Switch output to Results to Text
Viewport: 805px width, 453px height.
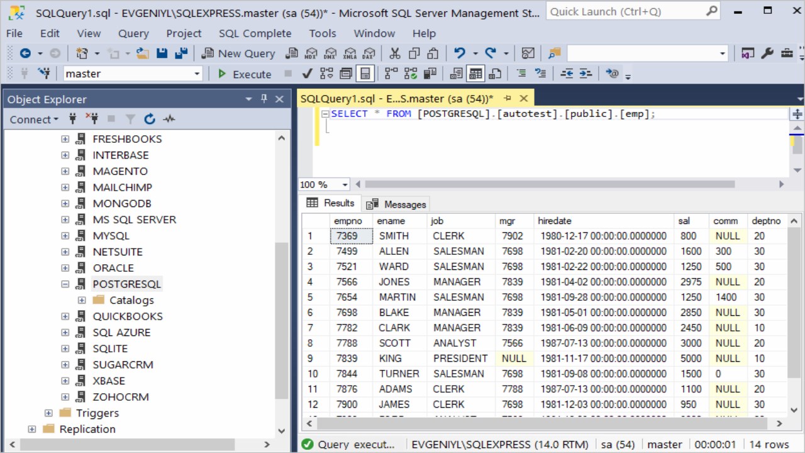(x=457, y=74)
